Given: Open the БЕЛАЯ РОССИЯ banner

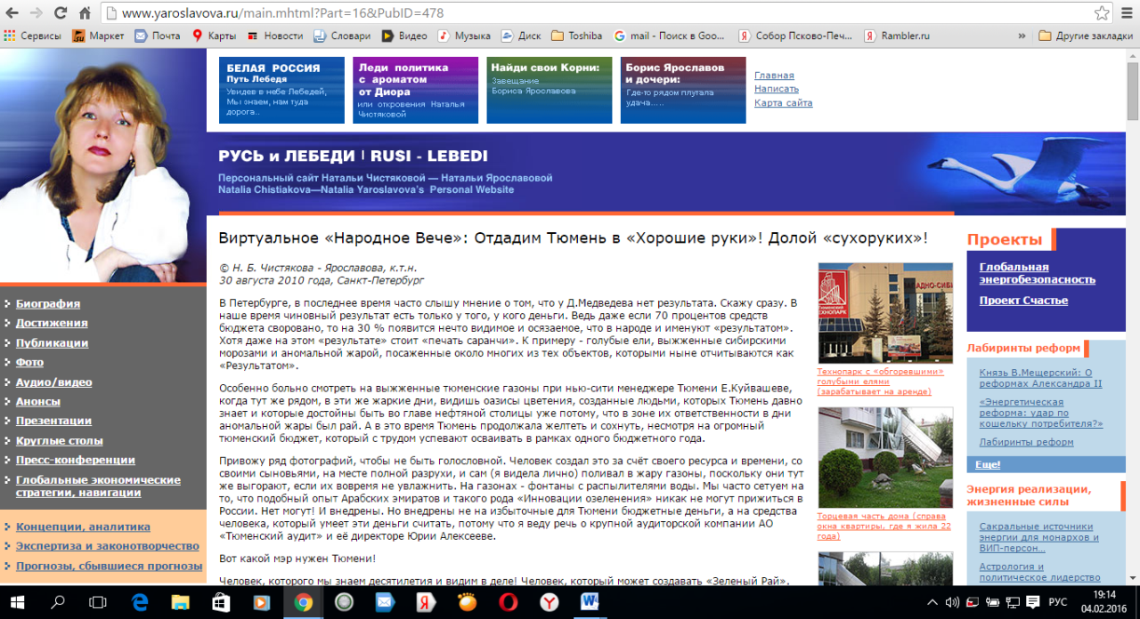Looking at the screenshot, I should point(281,90).
